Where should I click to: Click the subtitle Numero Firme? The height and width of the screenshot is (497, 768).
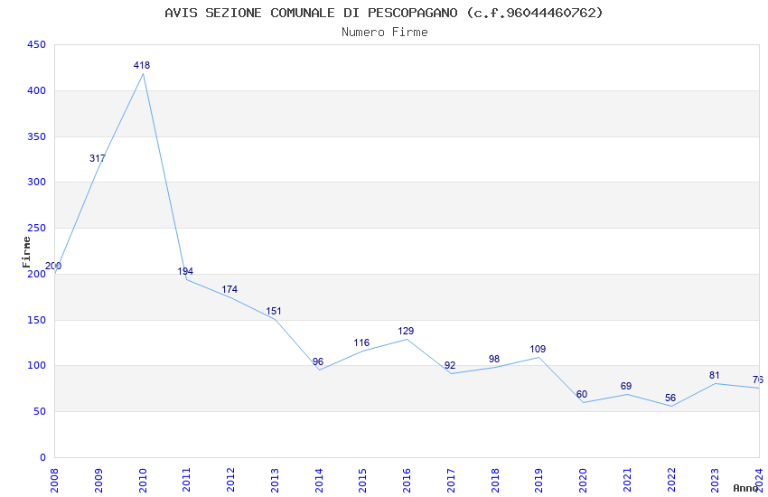385,33
